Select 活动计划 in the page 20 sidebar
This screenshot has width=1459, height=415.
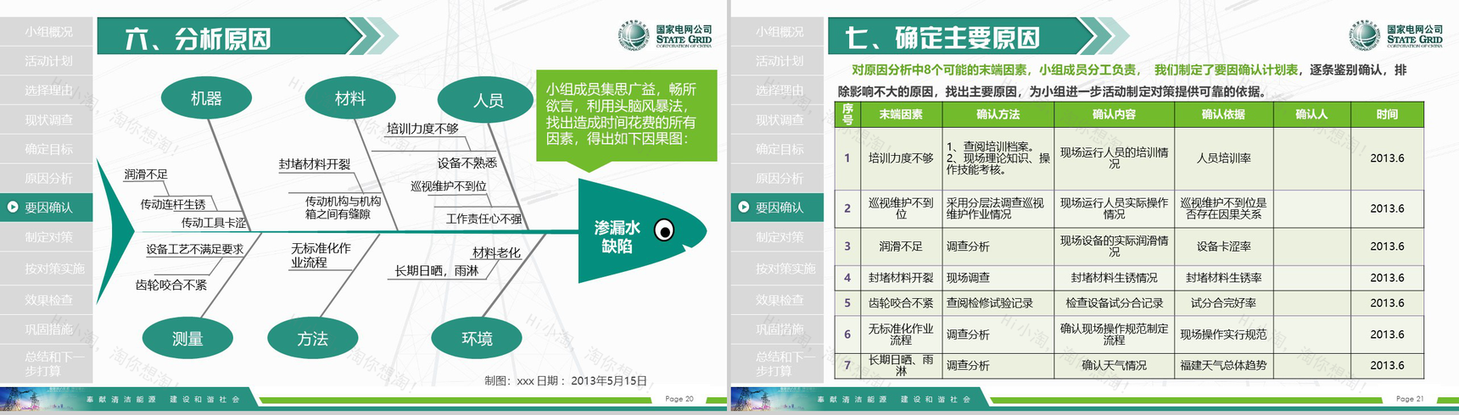click(47, 61)
